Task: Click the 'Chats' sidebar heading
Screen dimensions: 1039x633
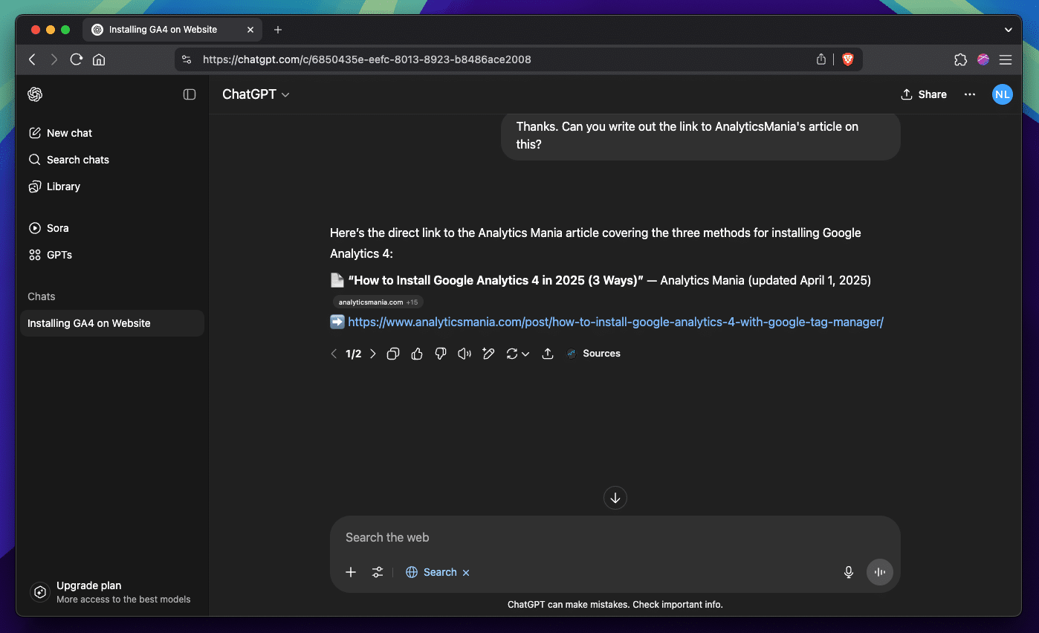Action: 42,296
